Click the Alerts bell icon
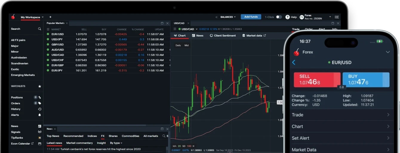This screenshot has width=400, height=153. point(40,115)
